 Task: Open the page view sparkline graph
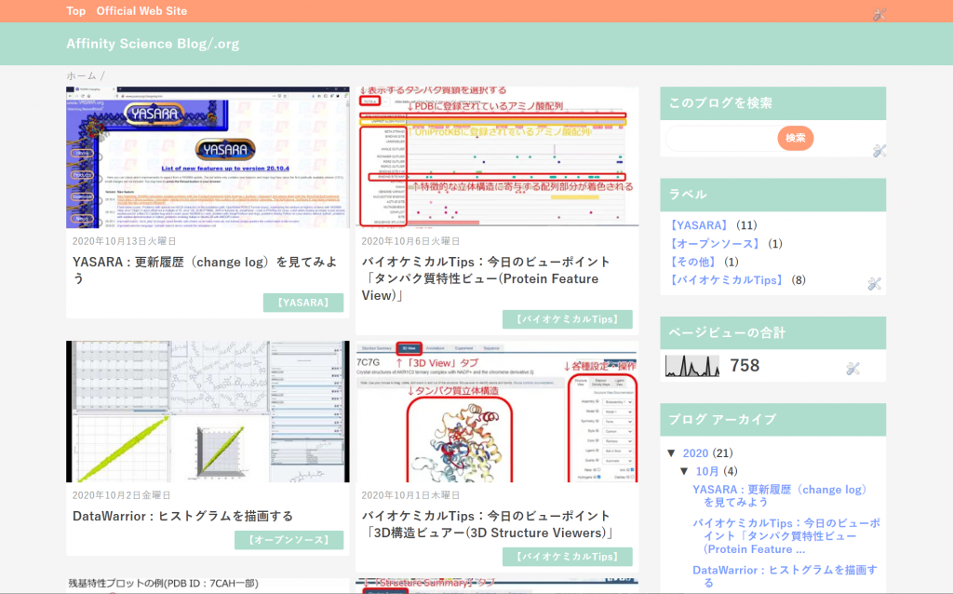(692, 365)
